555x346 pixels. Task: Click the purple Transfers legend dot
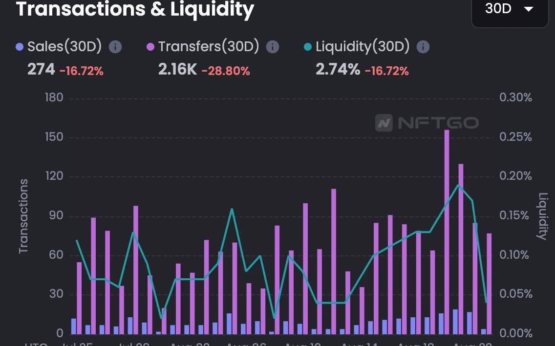[x=150, y=47]
